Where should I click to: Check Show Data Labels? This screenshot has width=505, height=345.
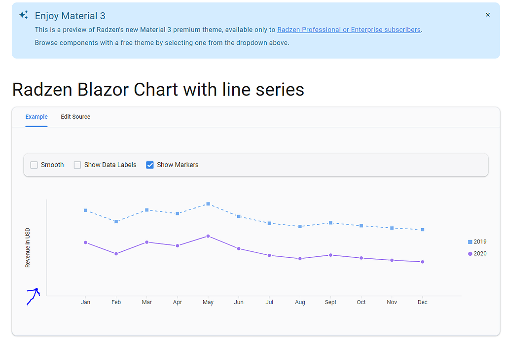77,165
